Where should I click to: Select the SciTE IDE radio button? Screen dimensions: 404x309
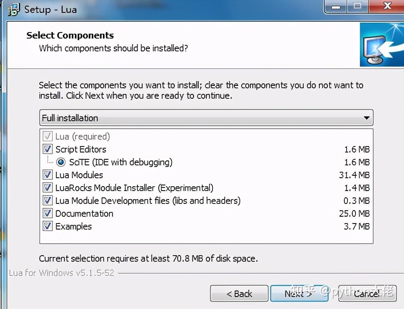pos(61,163)
